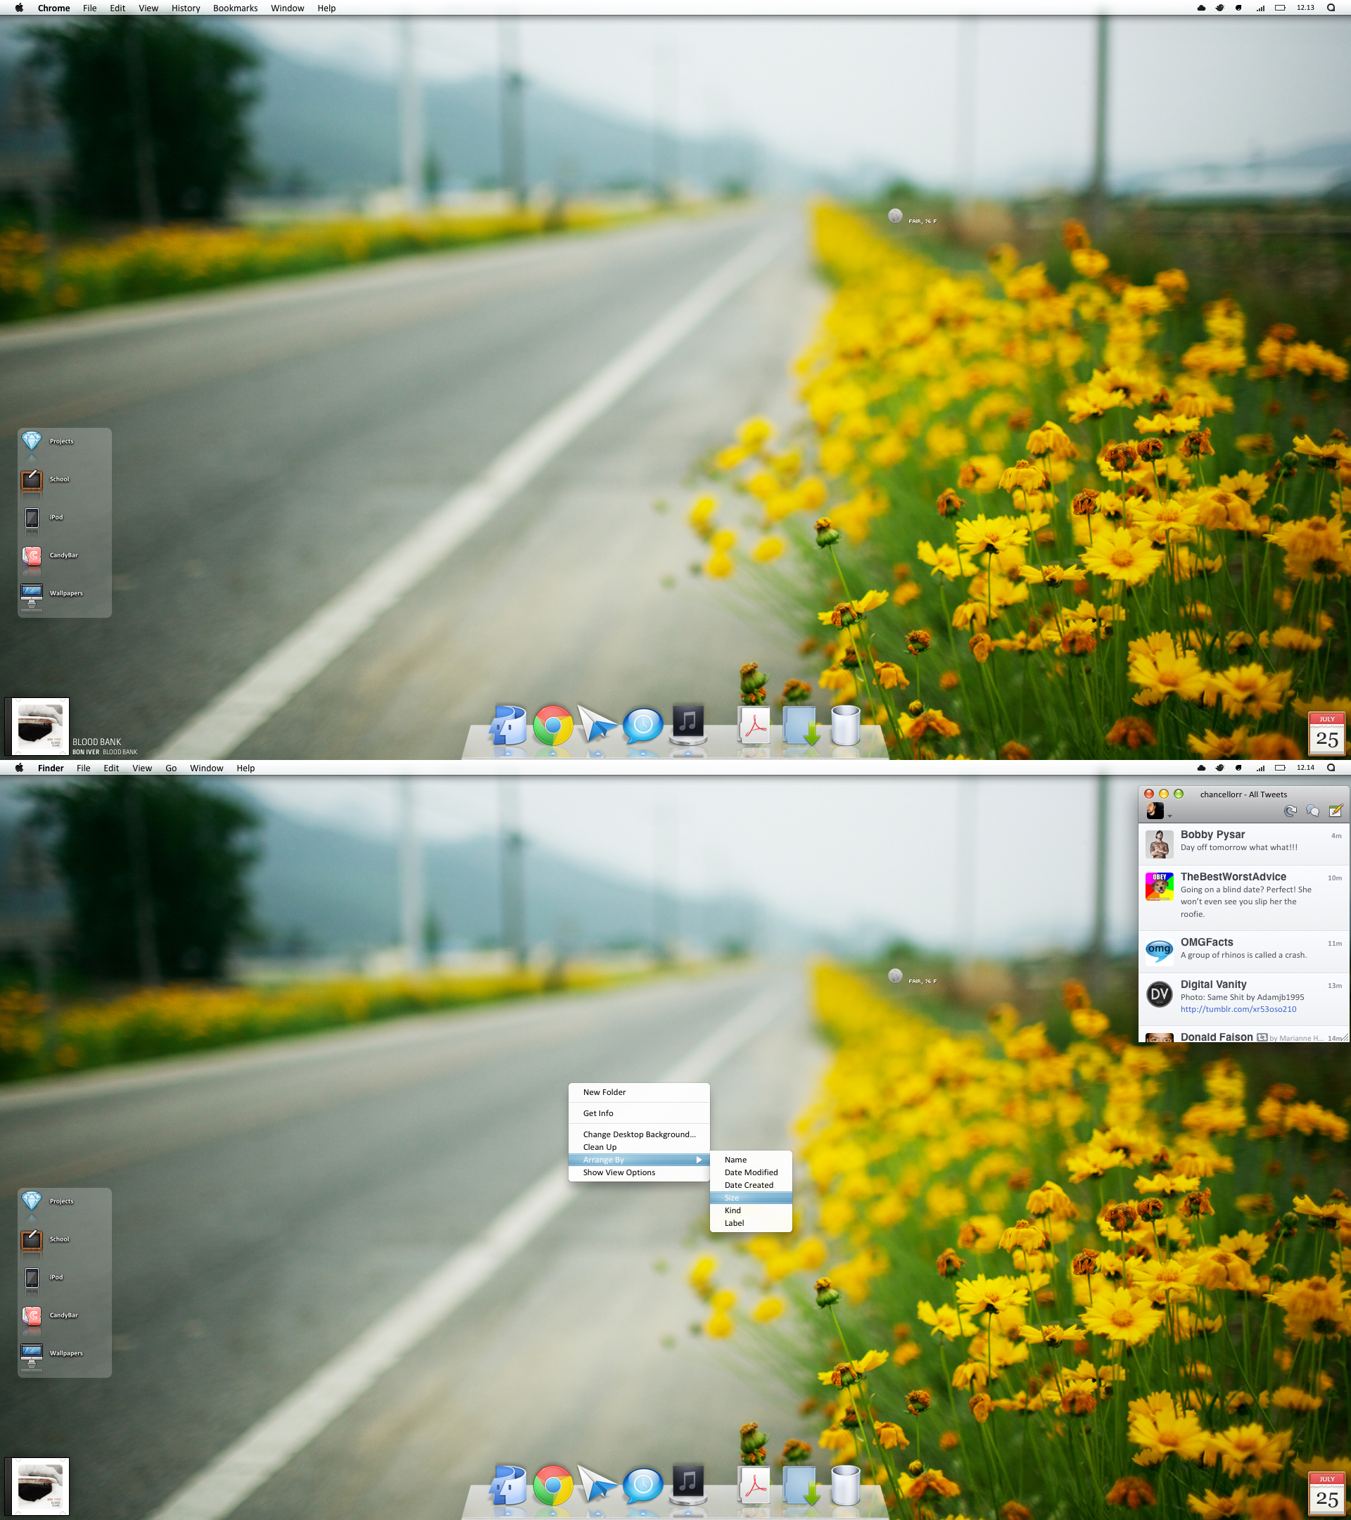Select 'Label' arrange option in submenu
Viewport: 1351px width, 1520px height.
(735, 1223)
